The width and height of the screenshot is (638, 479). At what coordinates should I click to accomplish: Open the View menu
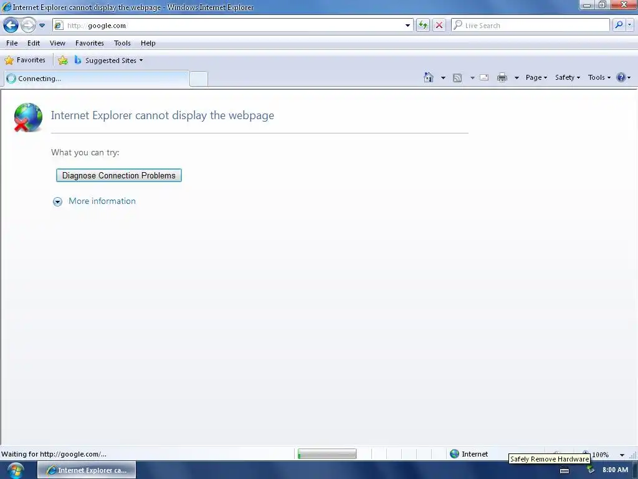(57, 43)
